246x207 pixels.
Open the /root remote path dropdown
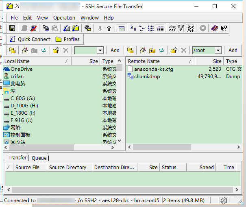(x=218, y=50)
